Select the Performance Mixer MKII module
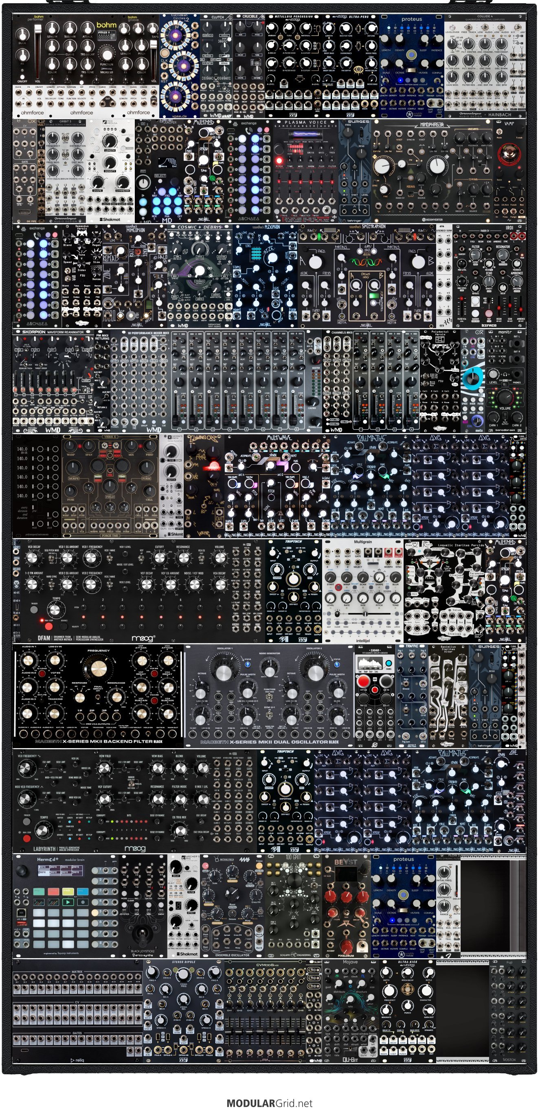Screen dimensions: 540x1112 pos(216,382)
